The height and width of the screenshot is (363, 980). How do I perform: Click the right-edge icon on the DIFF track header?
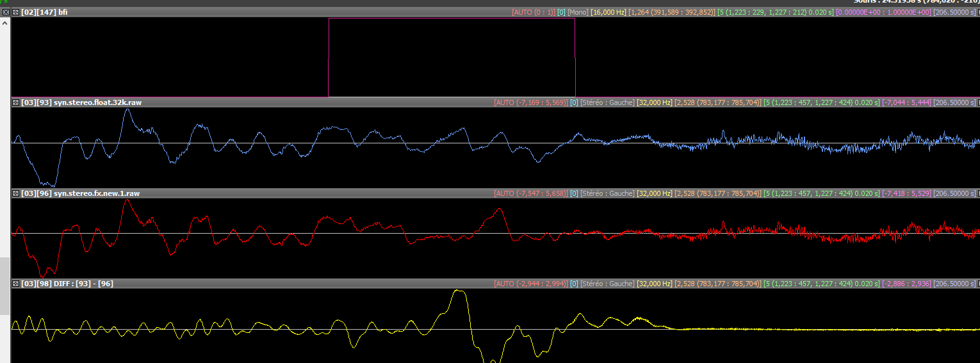pyautogui.click(x=977, y=284)
